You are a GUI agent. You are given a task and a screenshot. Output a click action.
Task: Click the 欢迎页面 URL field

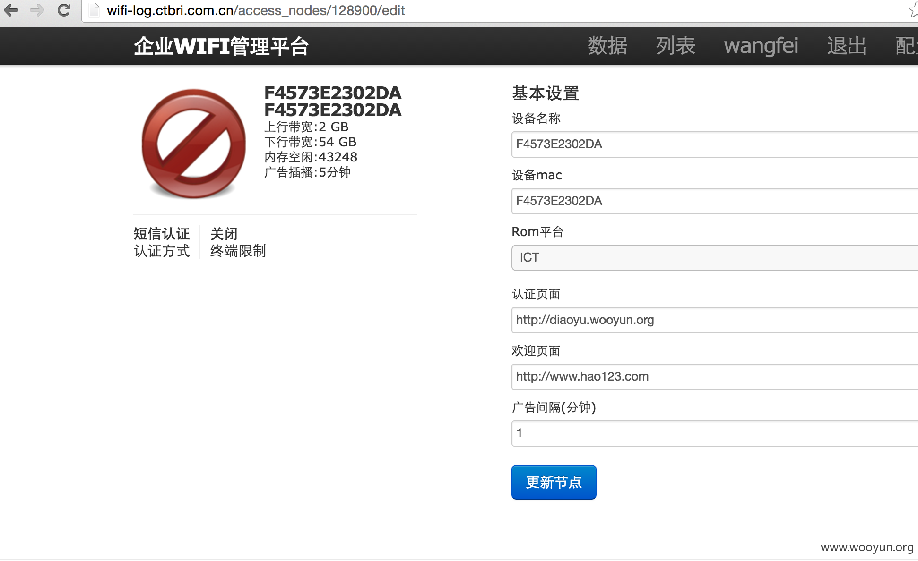click(x=715, y=377)
